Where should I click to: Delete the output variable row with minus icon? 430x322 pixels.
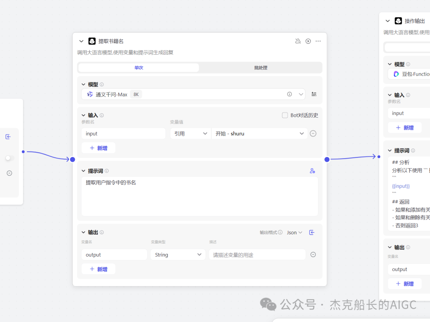(x=313, y=255)
